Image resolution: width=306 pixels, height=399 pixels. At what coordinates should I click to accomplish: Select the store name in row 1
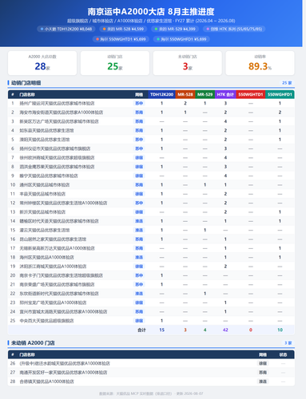click(x=57, y=103)
